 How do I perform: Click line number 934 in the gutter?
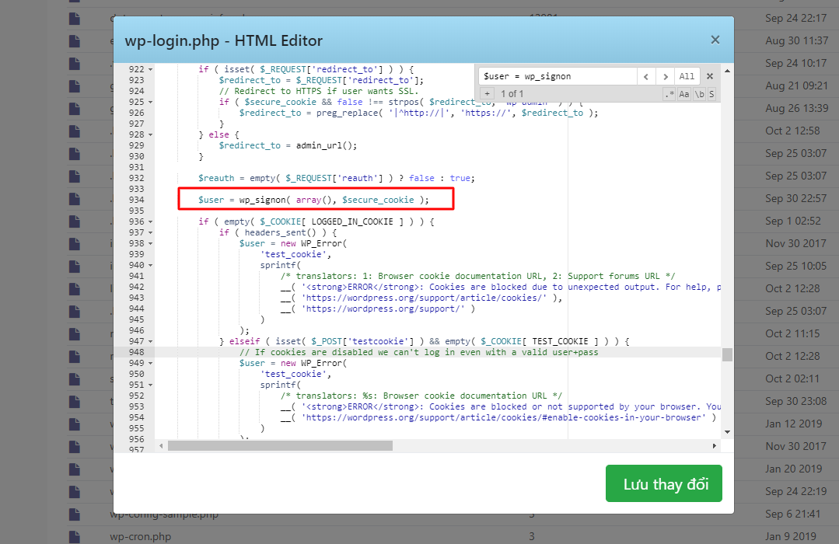(136, 200)
